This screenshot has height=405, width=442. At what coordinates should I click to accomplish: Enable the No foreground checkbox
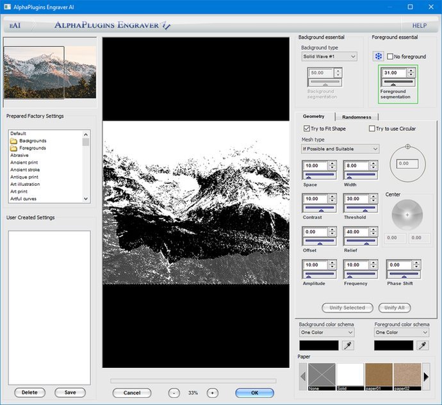[390, 57]
